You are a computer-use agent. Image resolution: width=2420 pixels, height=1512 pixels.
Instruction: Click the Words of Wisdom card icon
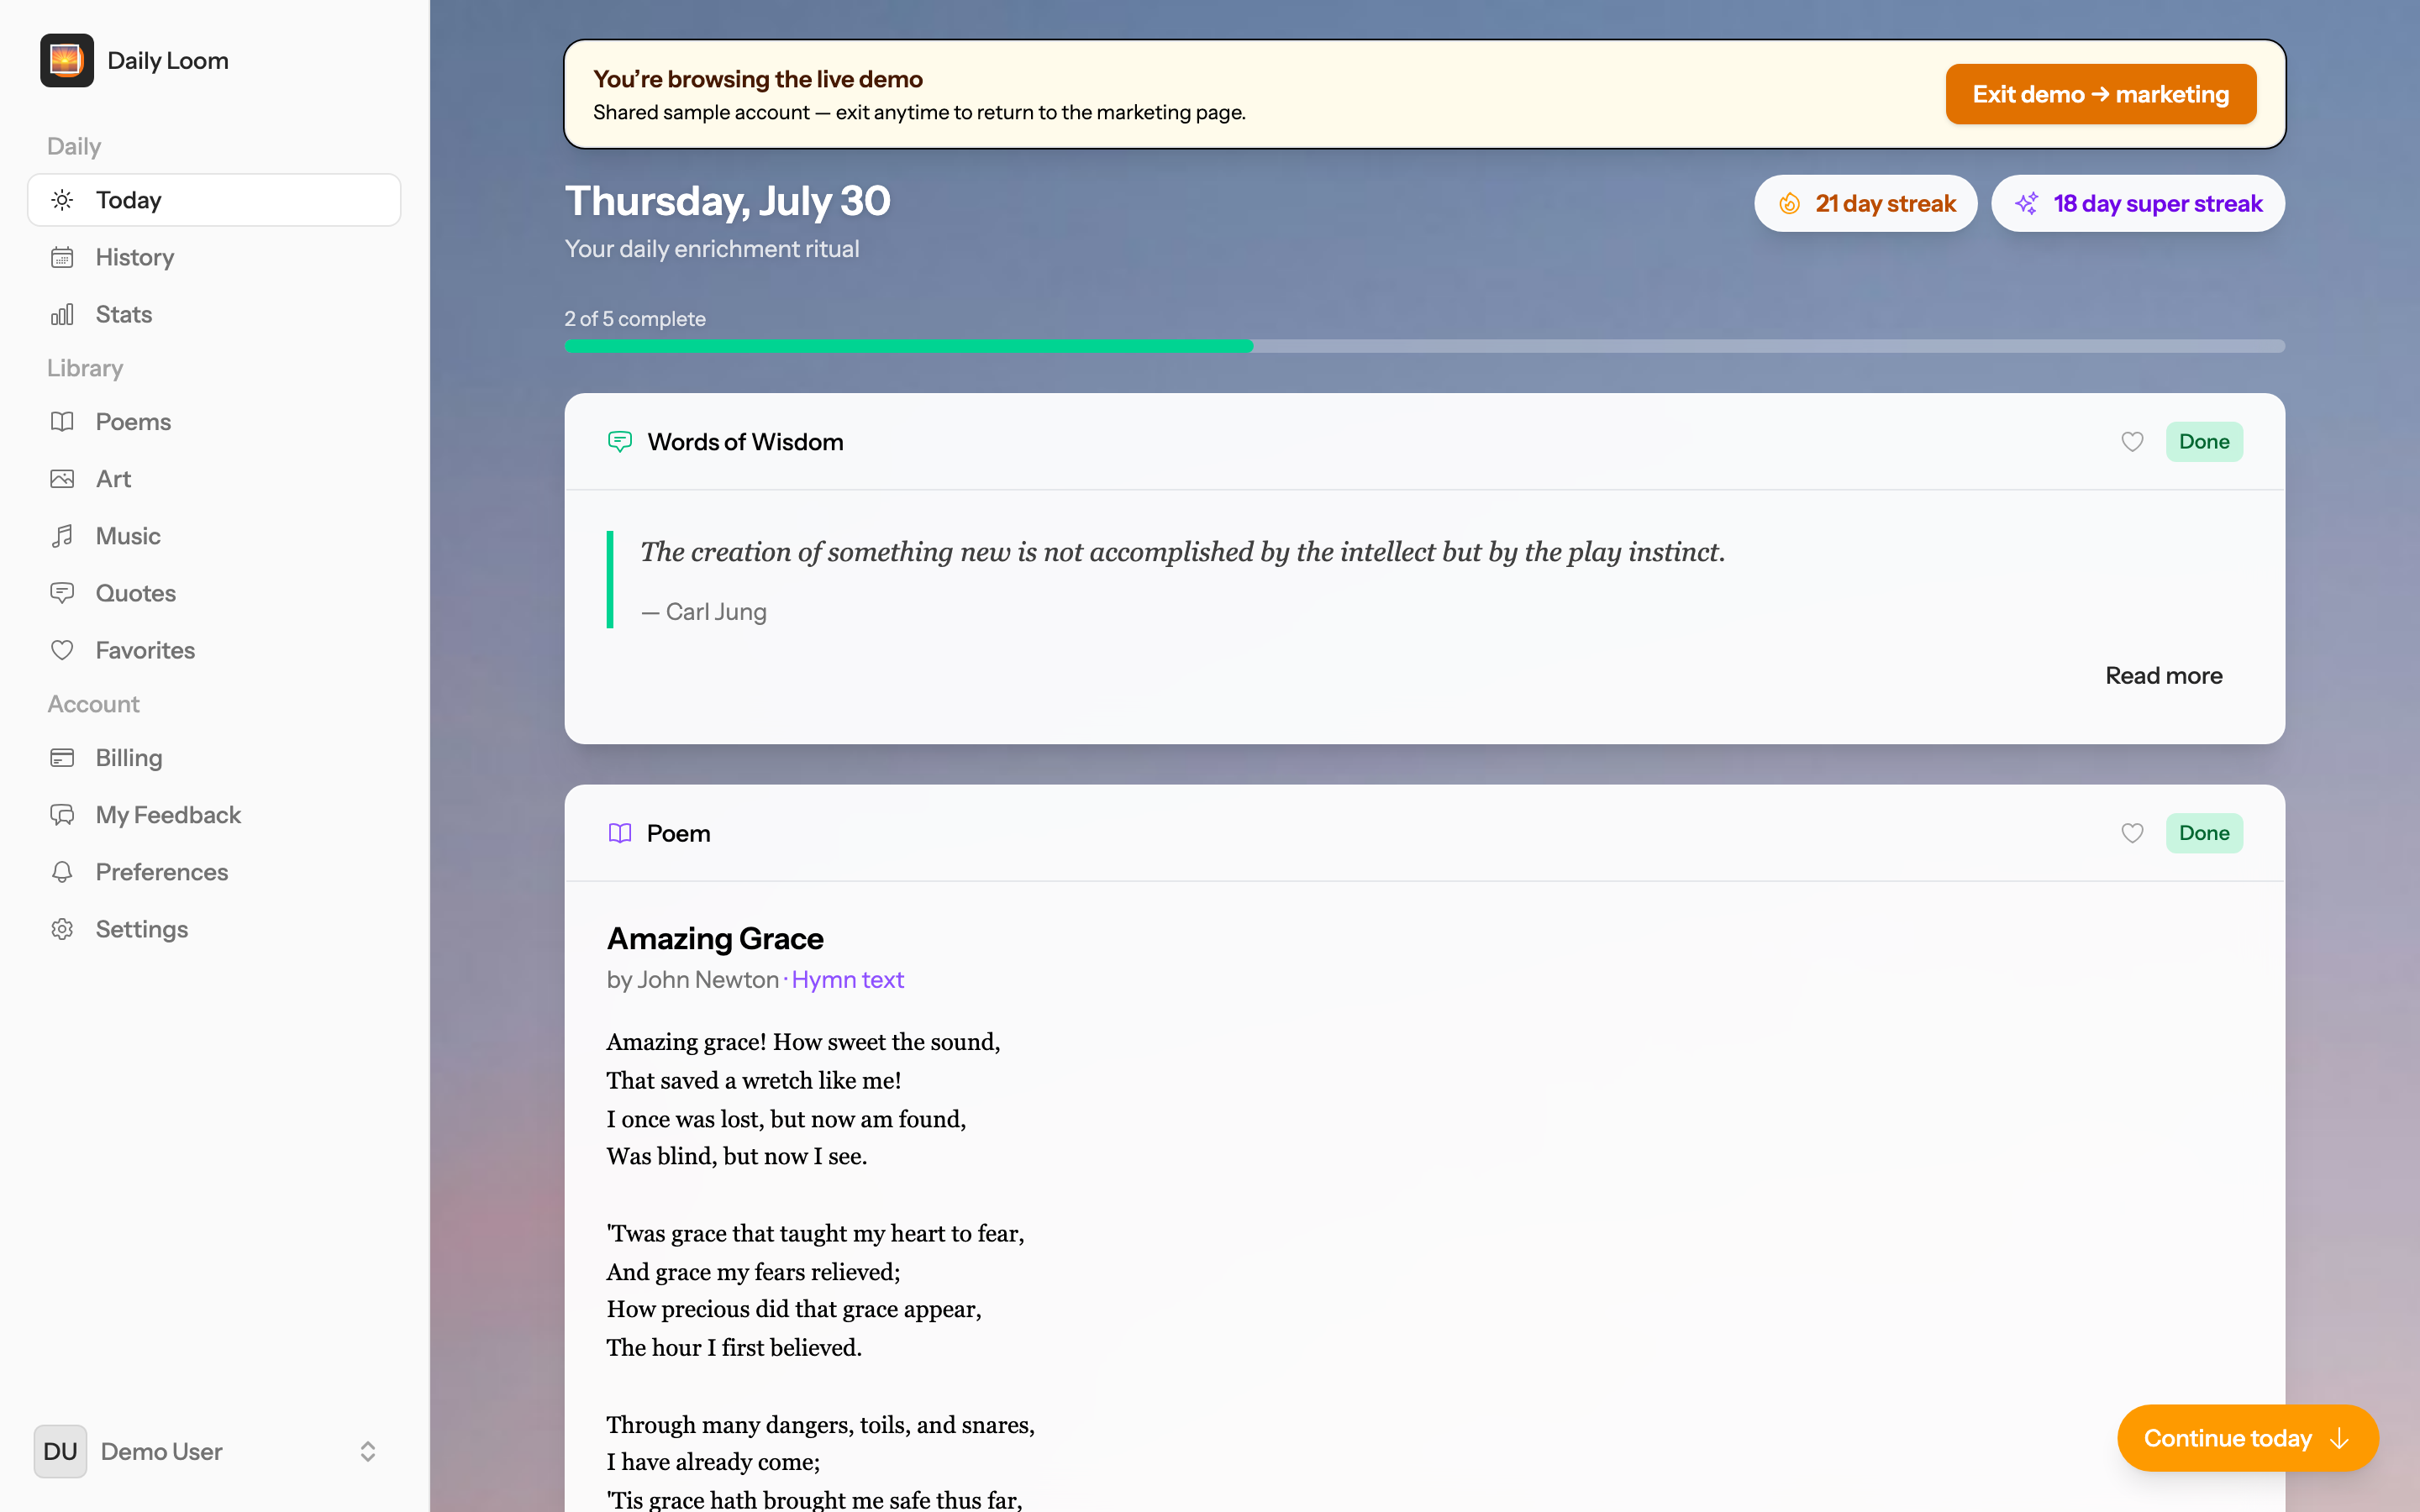coord(620,442)
